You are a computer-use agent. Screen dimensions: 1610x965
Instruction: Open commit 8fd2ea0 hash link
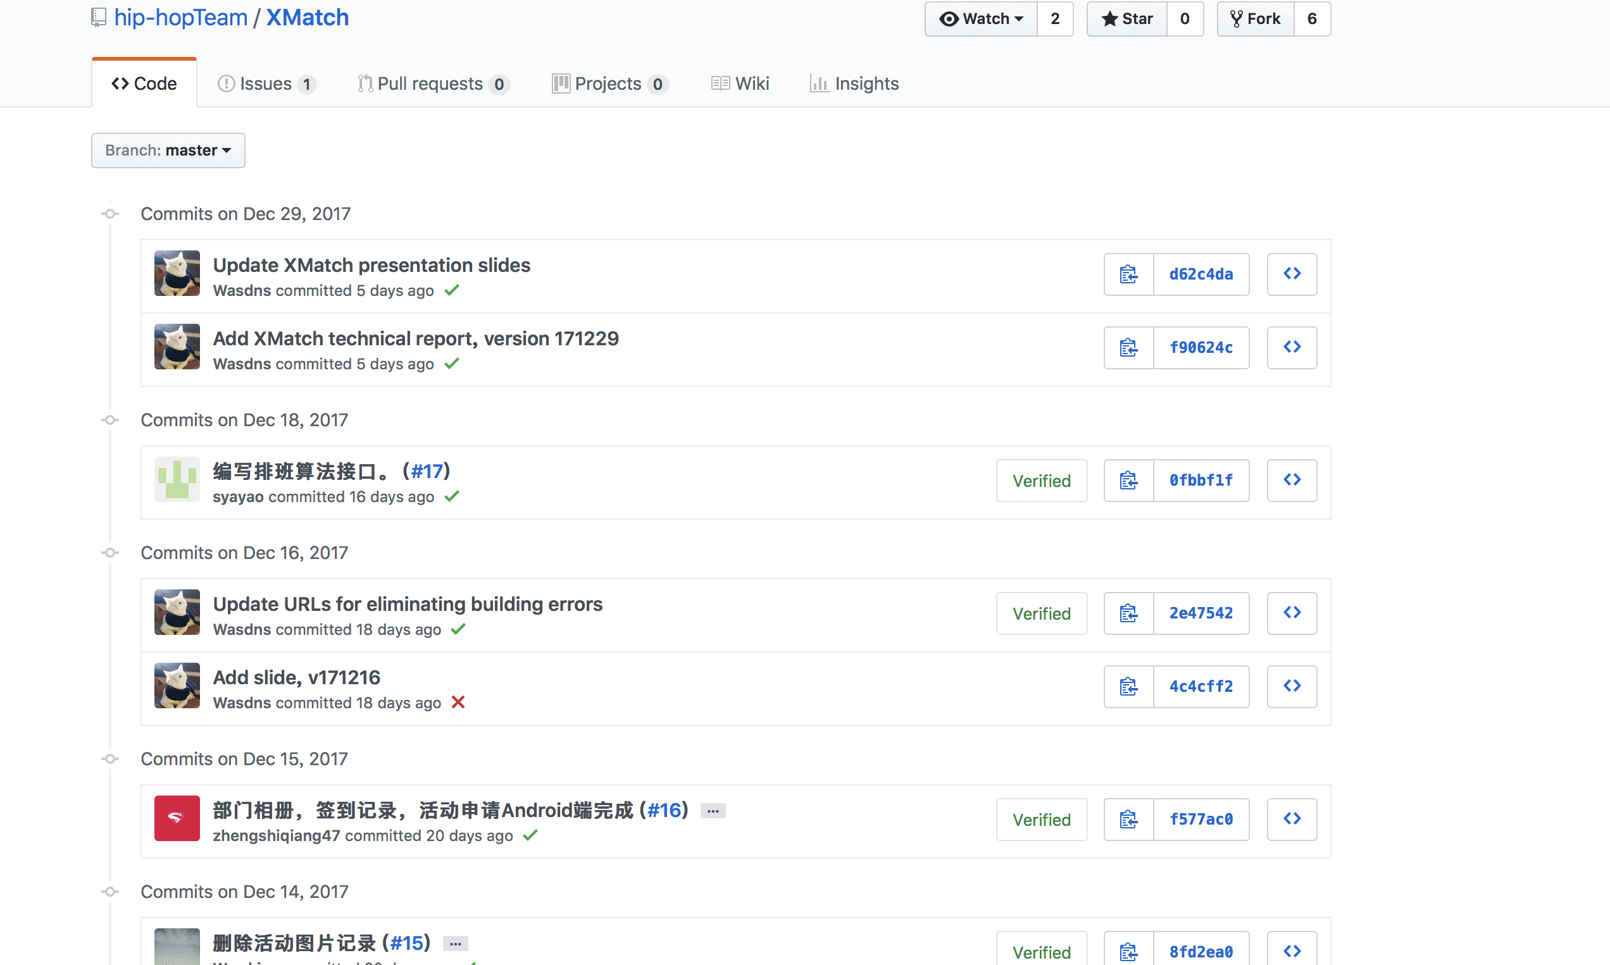click(x=1201, y=950)
